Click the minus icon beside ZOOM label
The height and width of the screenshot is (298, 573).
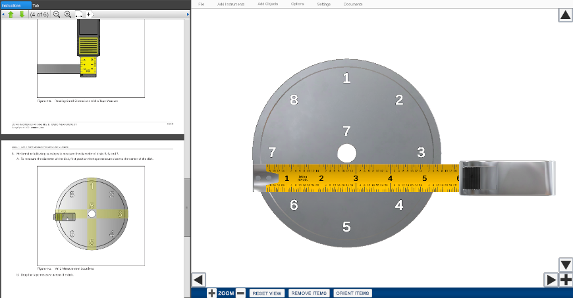[x=240, y=293]
